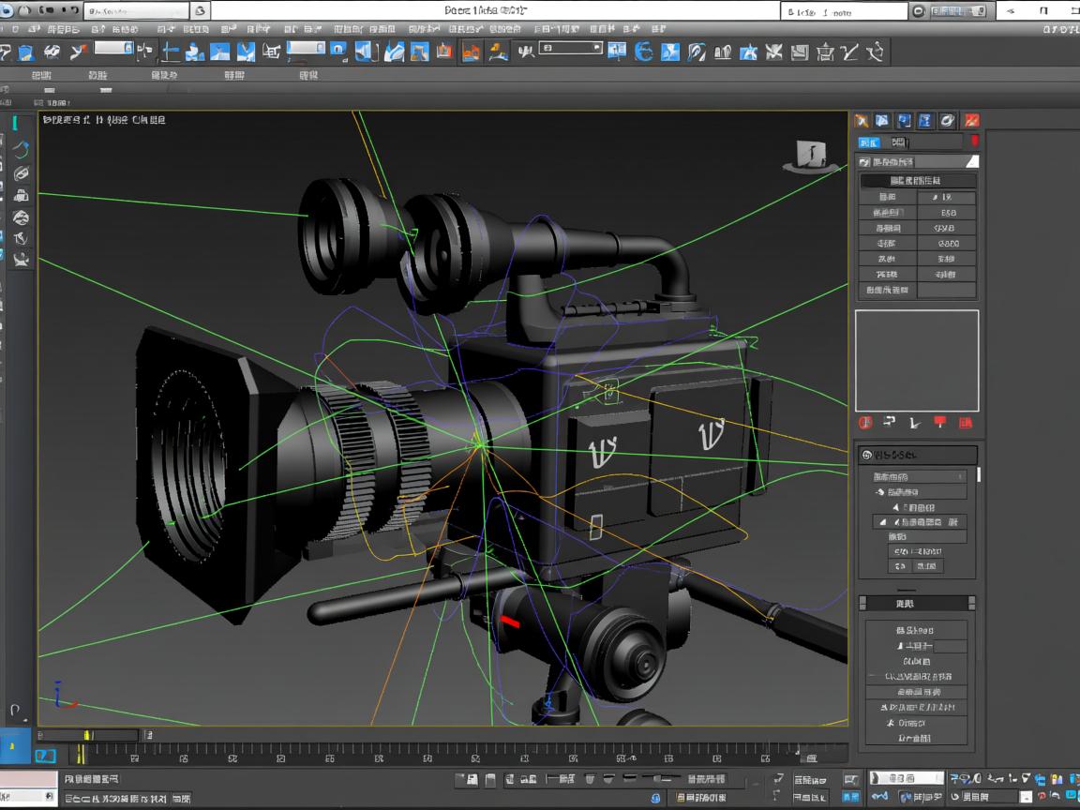Select the Scale tool on the toolbar
Image resolution: width=1080 pixels, height=810 pixels.
(x=217, y=52)
